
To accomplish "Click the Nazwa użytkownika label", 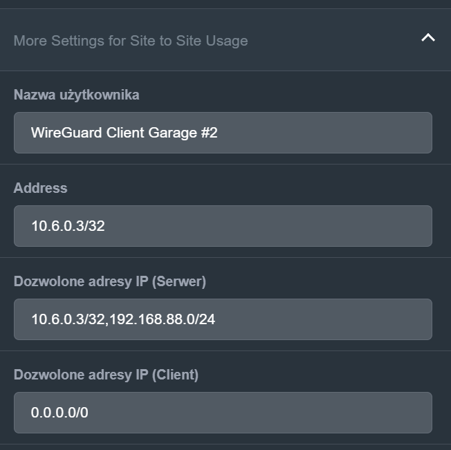I will point(76,95).
